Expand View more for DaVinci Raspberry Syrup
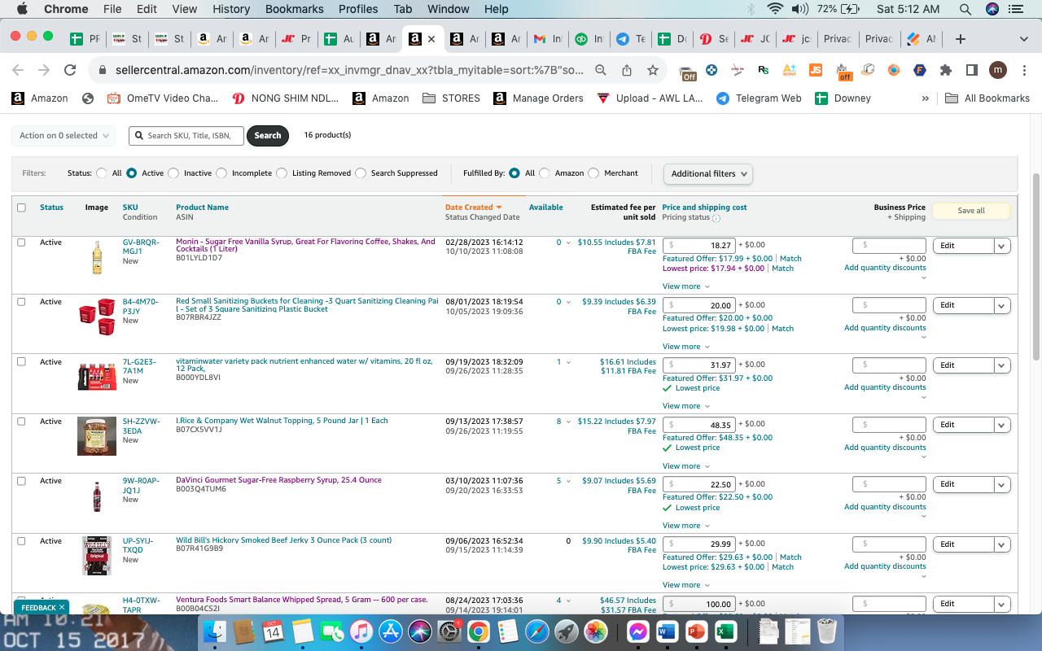The height and width of the screenshot is (651, 1042). pyautogui.click(x=686, y=526)
